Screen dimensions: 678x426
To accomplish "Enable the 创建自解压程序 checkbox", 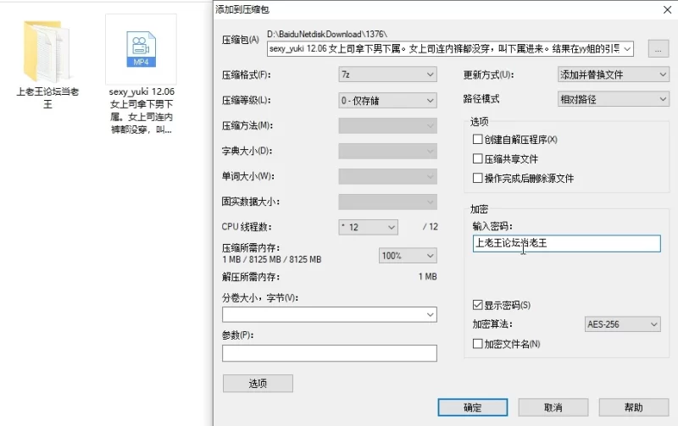I will [x=477, y=139].
